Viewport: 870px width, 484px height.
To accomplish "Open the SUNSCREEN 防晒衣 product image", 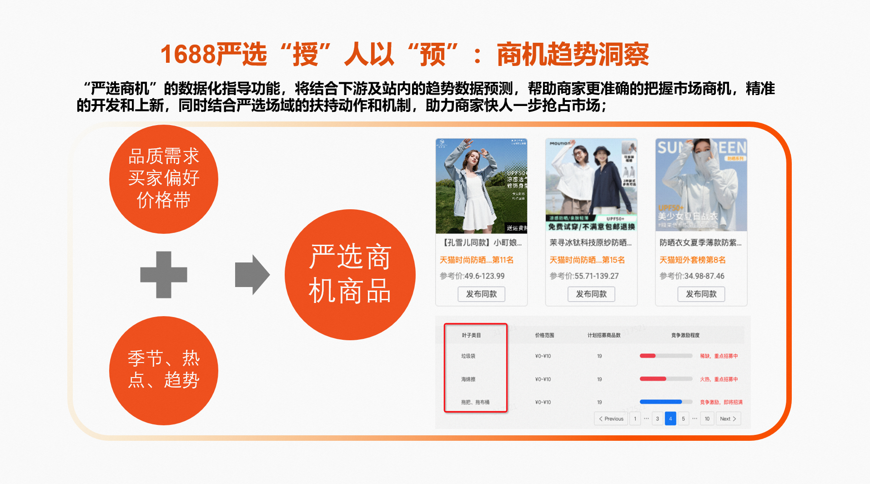I will coord(701,185).
